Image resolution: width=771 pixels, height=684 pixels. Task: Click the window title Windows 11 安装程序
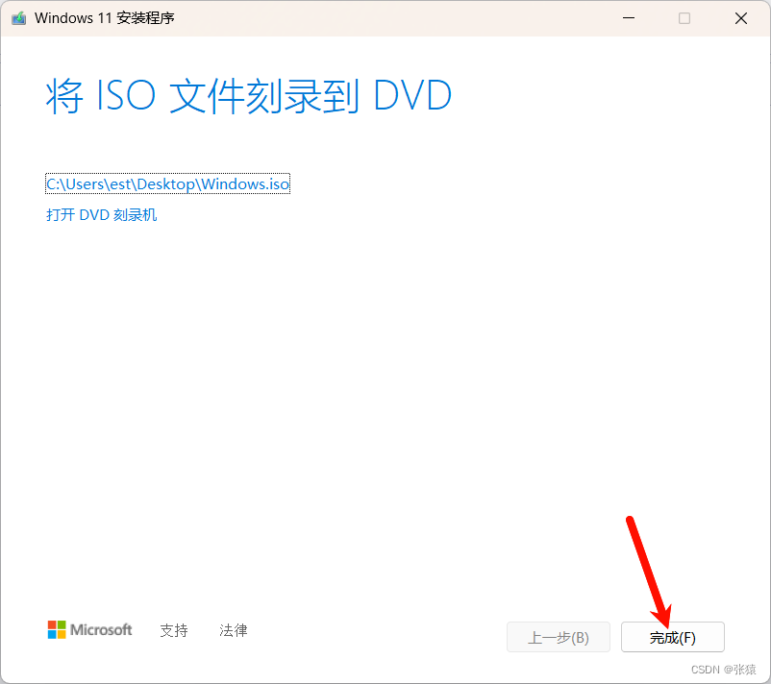click(x=104, y=18)
